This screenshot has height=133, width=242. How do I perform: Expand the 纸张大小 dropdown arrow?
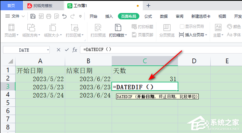click(x=61, y=35)
